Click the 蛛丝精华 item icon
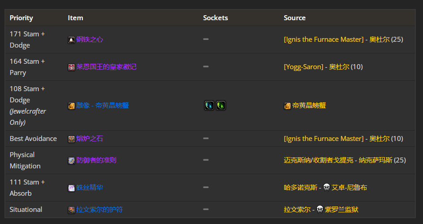Image resolution: width=423 pixels, height=224 pixels. click(x=71, y=188)
